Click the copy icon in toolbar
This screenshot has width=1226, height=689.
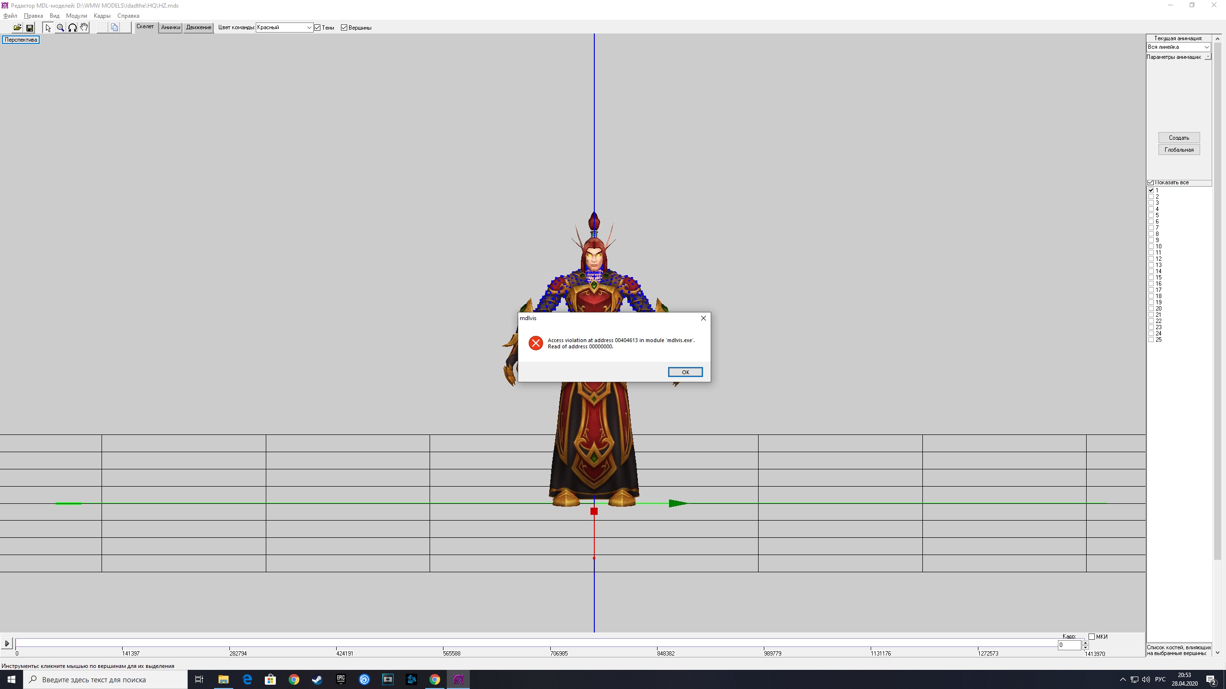[x=114, y=28]
